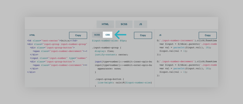
Task: Toggle the HTML panel button at top
Action: click(105, 24)
